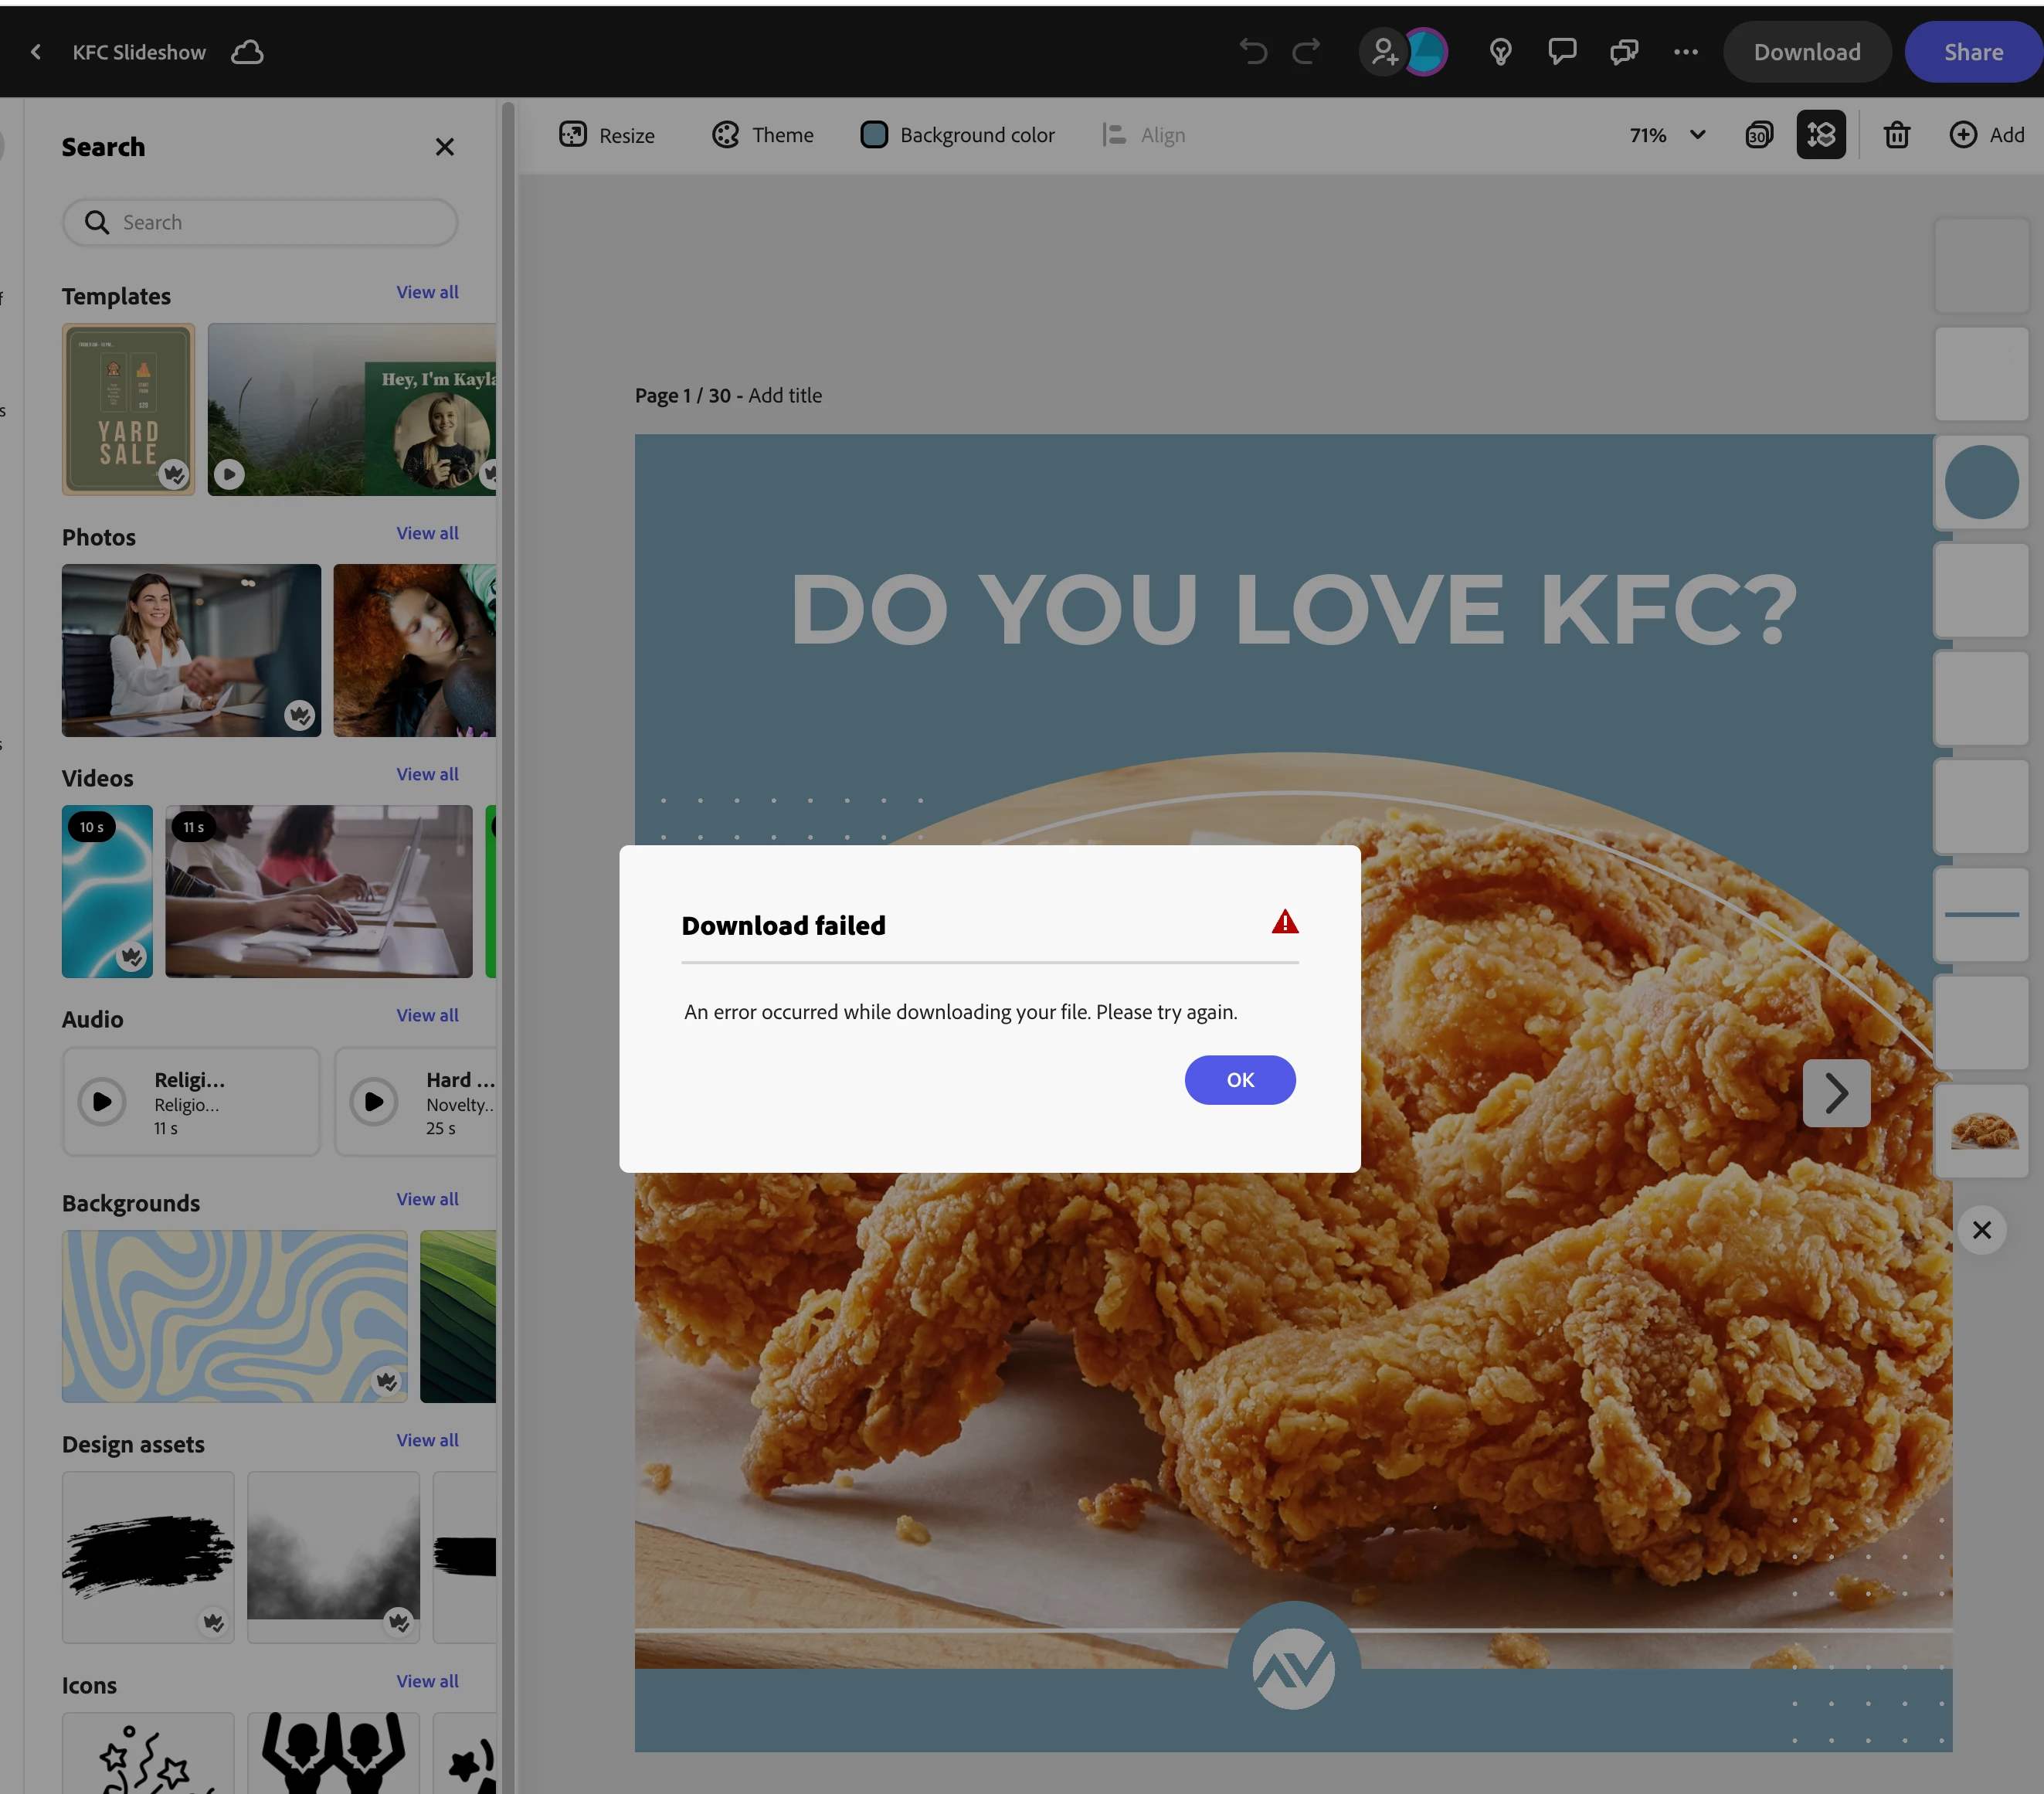The image size is (2044, 1794).
Task: Close the Search panel
Action: pyautogui.click(x=445, y=147)
